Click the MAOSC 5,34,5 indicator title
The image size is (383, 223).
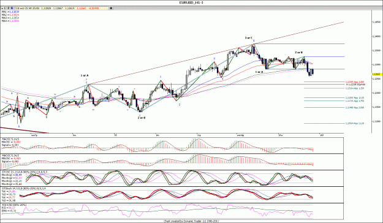pyautogui.click(x=10, y=156)
